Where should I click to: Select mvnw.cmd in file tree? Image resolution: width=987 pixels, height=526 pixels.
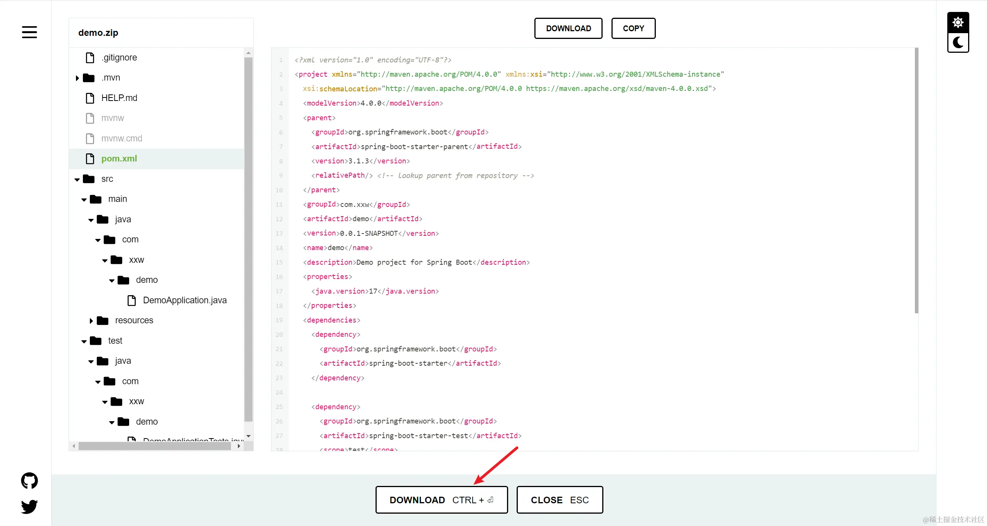point(121,138)
